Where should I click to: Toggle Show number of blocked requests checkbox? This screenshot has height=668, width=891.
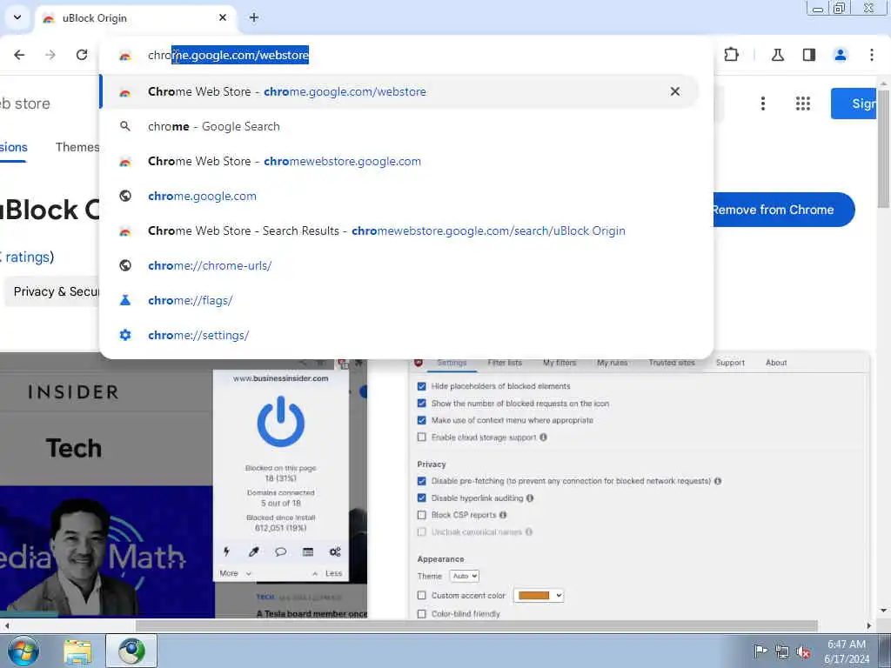click(x=422, y=404)
